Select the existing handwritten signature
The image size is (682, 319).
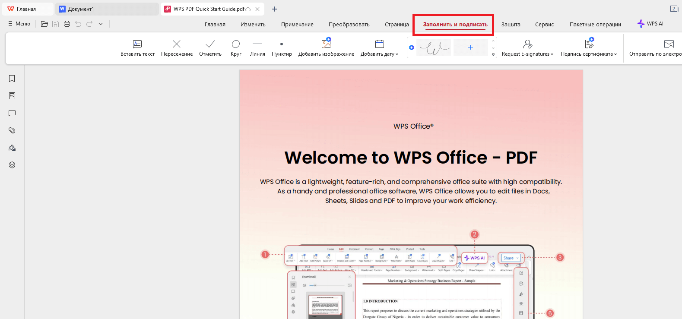(434, 47)
